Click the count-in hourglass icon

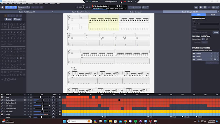pos(117,6)
